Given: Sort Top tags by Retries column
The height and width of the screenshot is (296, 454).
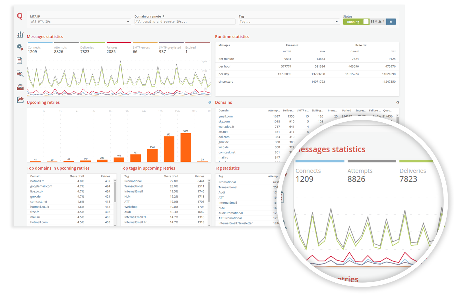Looking at the screenshot, I should pos(200,176).
